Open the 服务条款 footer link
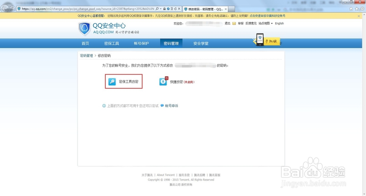The width and height of the screenshot is (366, 196). click(184, 175)
